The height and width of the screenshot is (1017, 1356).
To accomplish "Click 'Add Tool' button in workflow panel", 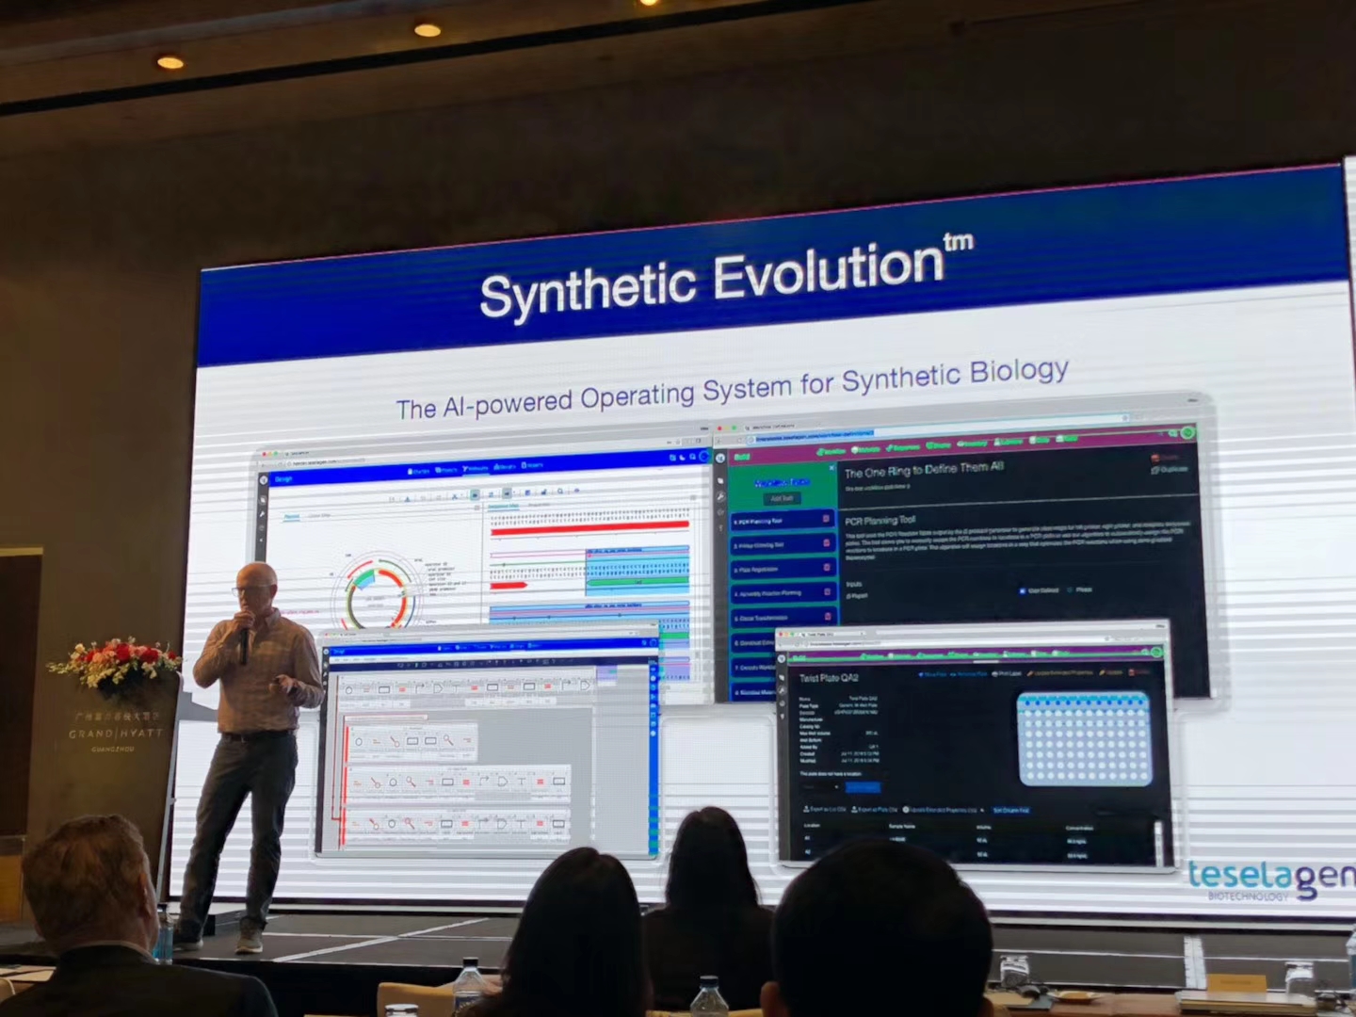I will 782,498.
